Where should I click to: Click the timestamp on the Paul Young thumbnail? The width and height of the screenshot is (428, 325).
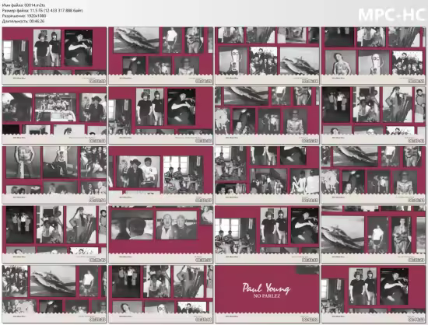[x=310, y=320]
